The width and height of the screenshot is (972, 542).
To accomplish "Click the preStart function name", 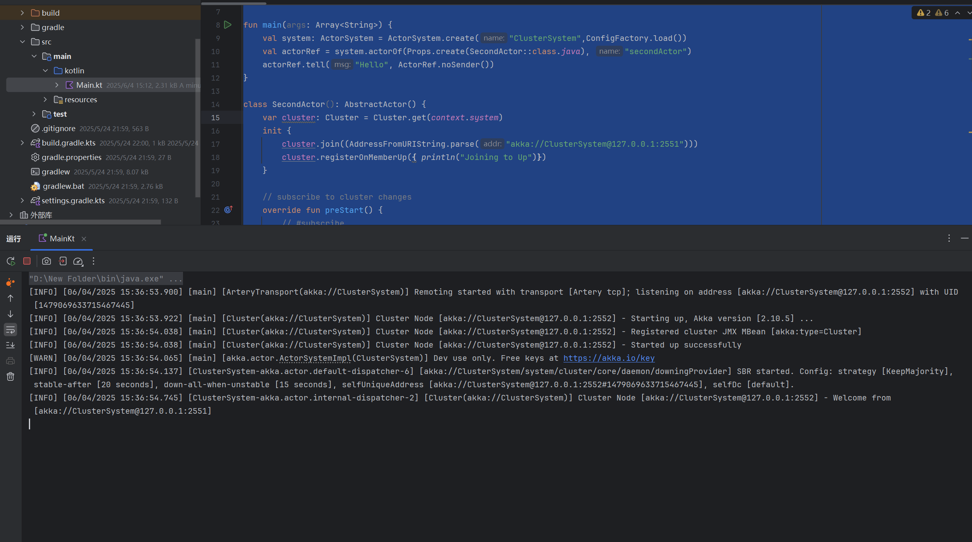I will 344,210.
